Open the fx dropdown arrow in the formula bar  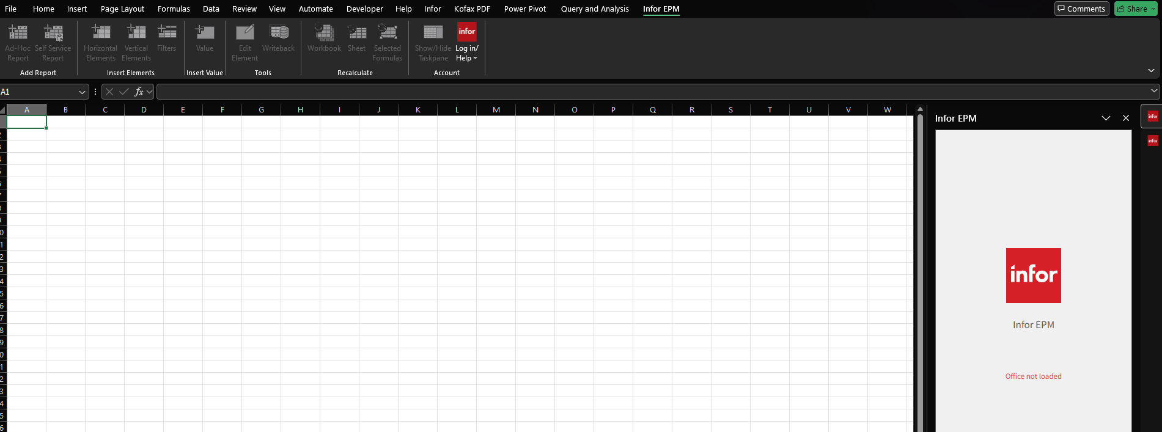(150, 92)
